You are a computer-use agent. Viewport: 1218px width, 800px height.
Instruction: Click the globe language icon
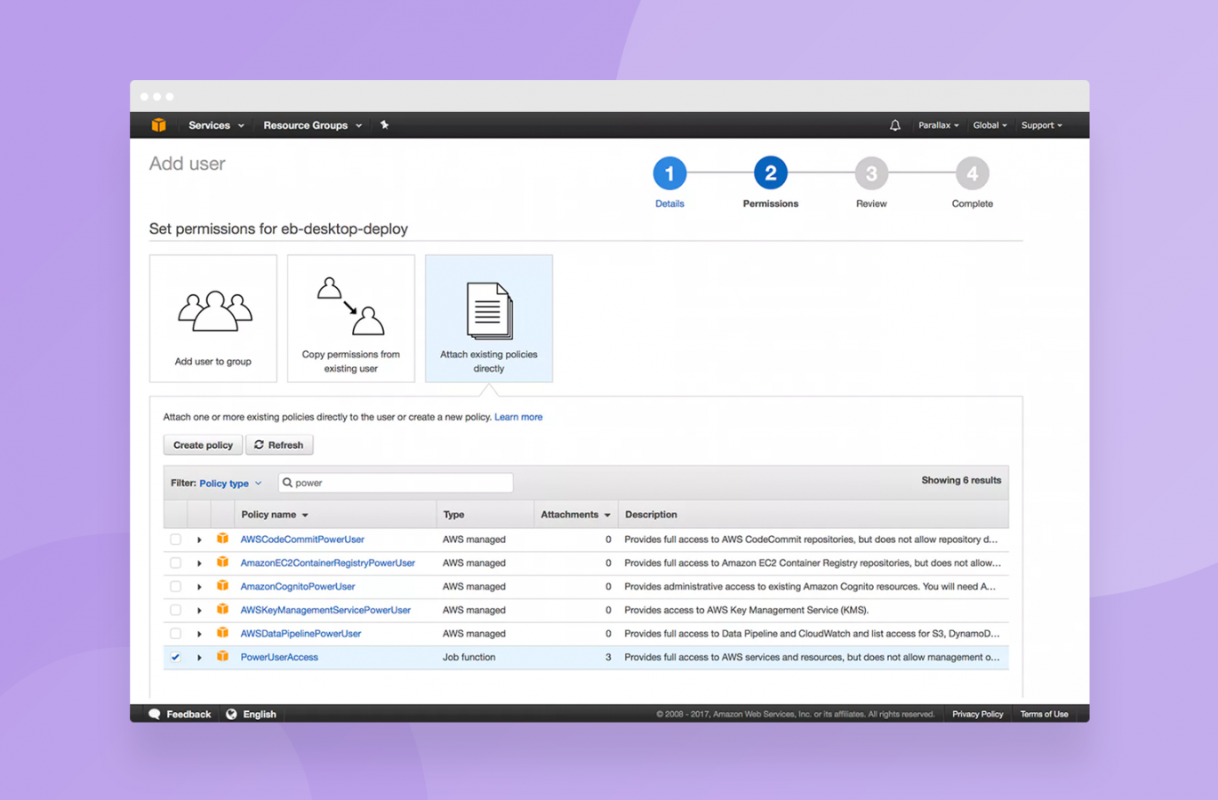(x=231, y=714)
